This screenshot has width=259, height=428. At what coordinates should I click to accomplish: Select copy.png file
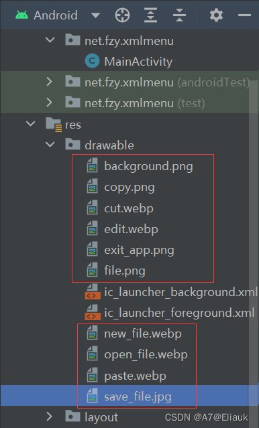[x=129, y=188]
